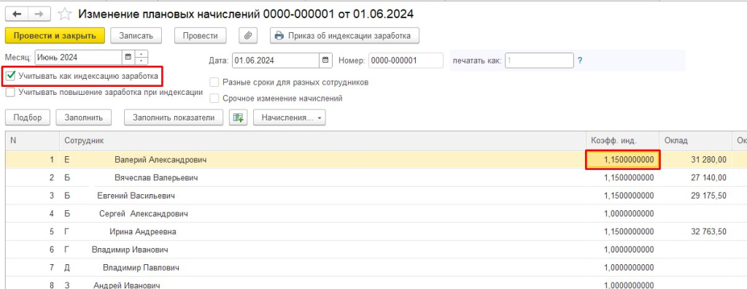
Task: Focus the Месяц field showing Июнь 2024
Action: (79, 57)
